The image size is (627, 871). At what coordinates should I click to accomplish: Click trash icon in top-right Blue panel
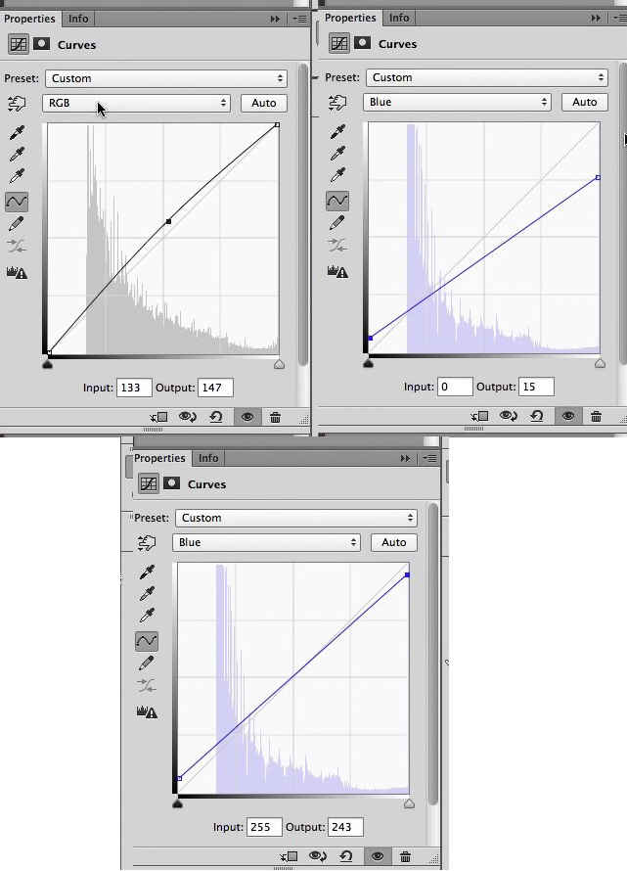[x=596, y=416]
